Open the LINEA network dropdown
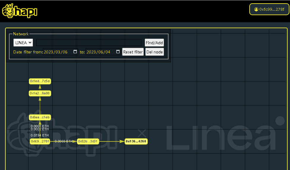Viewport: 290px width, 170px height. tap(23, 43)
